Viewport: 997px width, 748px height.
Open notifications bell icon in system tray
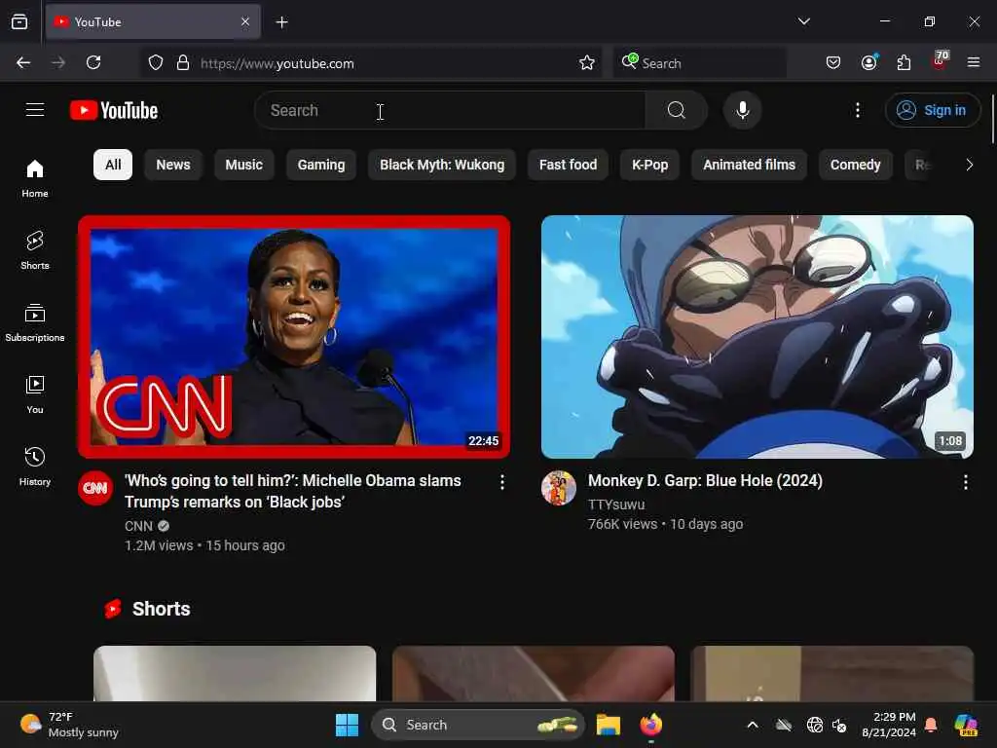coord(930,725)
